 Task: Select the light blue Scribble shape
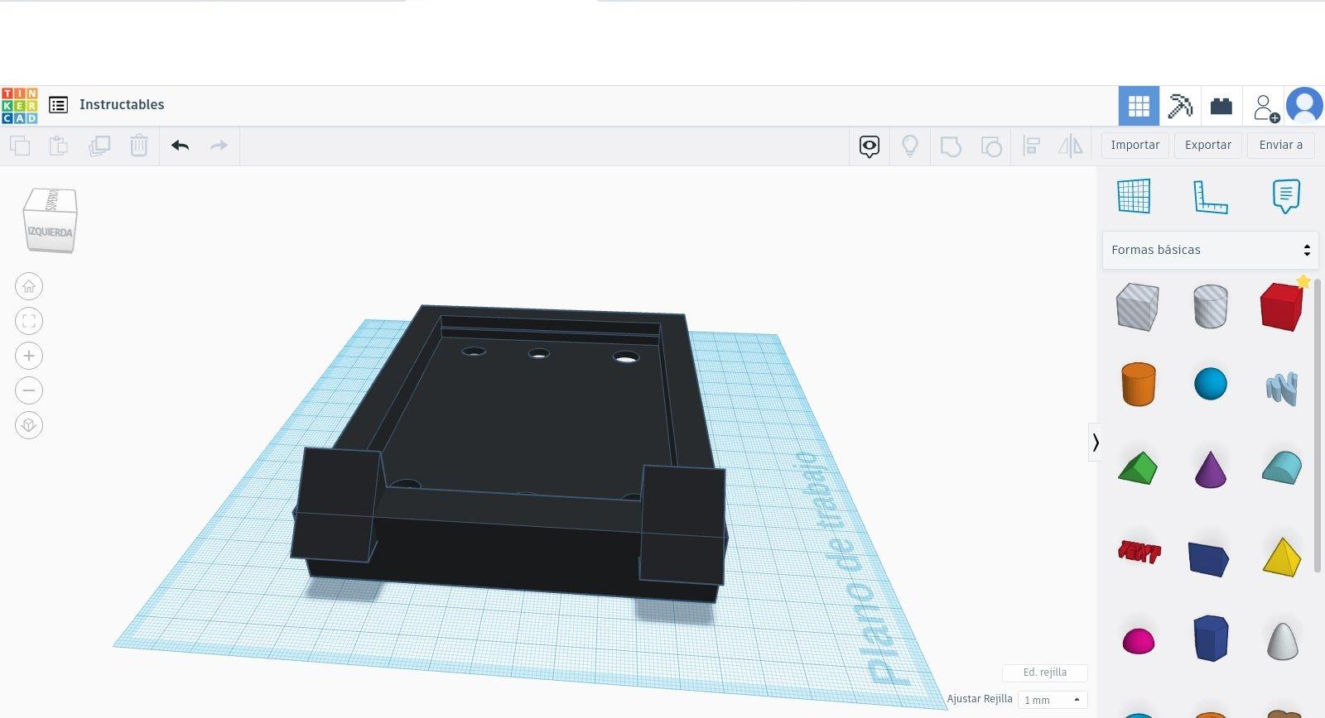tap(1282, 388)
